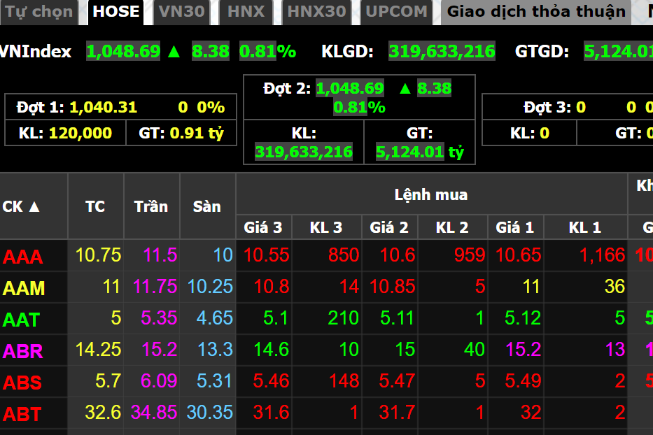Image resolution: width=653 pixels, height=435 pixels.
Task: Open the AAM stock symbol
Action: tap(24, 288)
